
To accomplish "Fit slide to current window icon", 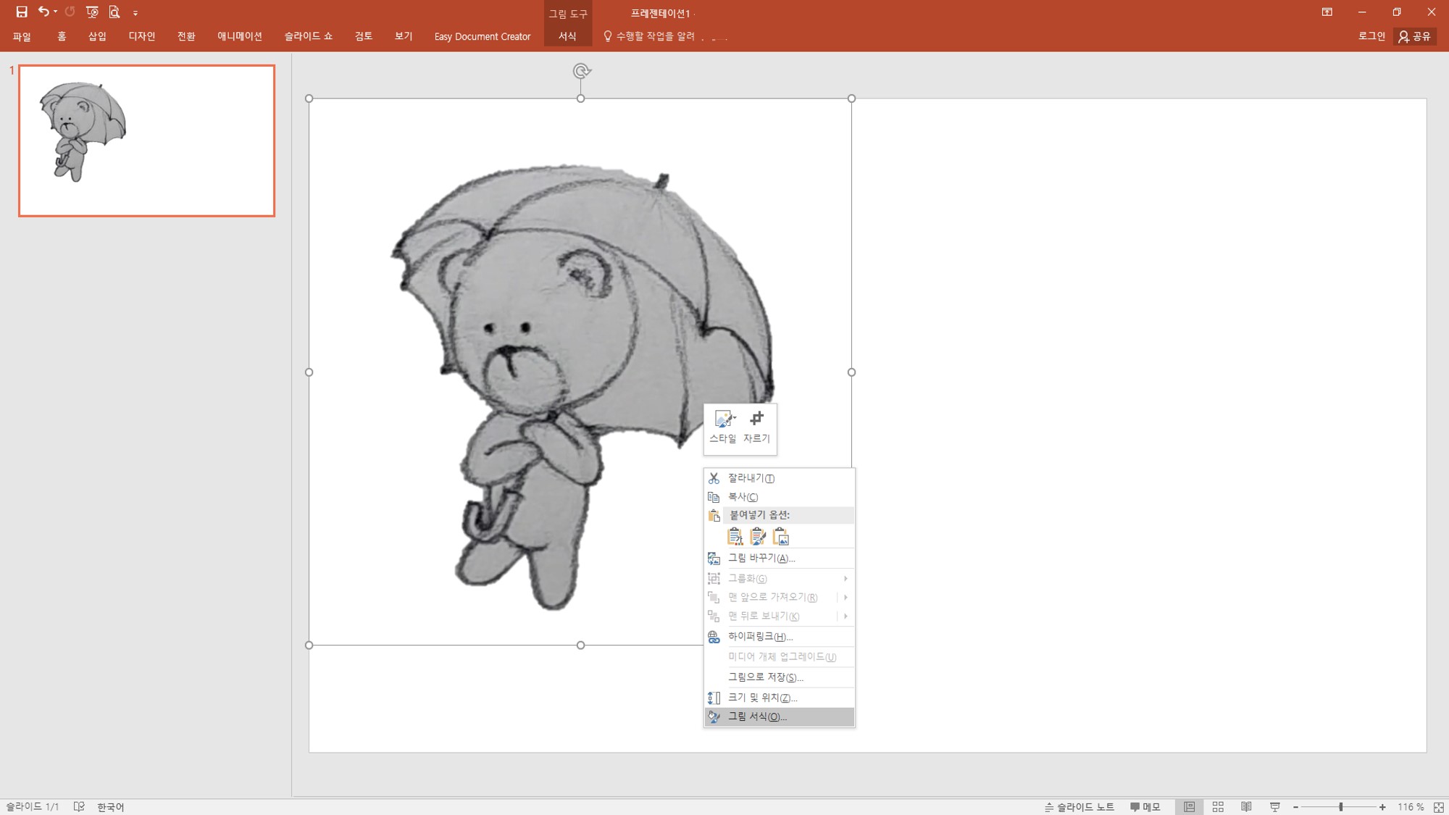I will point(1438,807).
